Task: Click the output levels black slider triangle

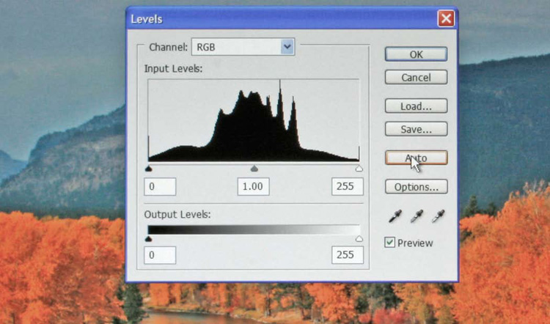Action: point(149,238)
